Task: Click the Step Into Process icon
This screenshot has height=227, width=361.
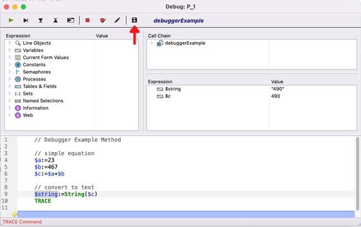Action: click(x=71, y=21)
